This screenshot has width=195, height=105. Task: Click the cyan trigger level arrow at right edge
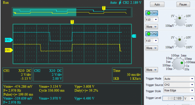pos(134,36)
